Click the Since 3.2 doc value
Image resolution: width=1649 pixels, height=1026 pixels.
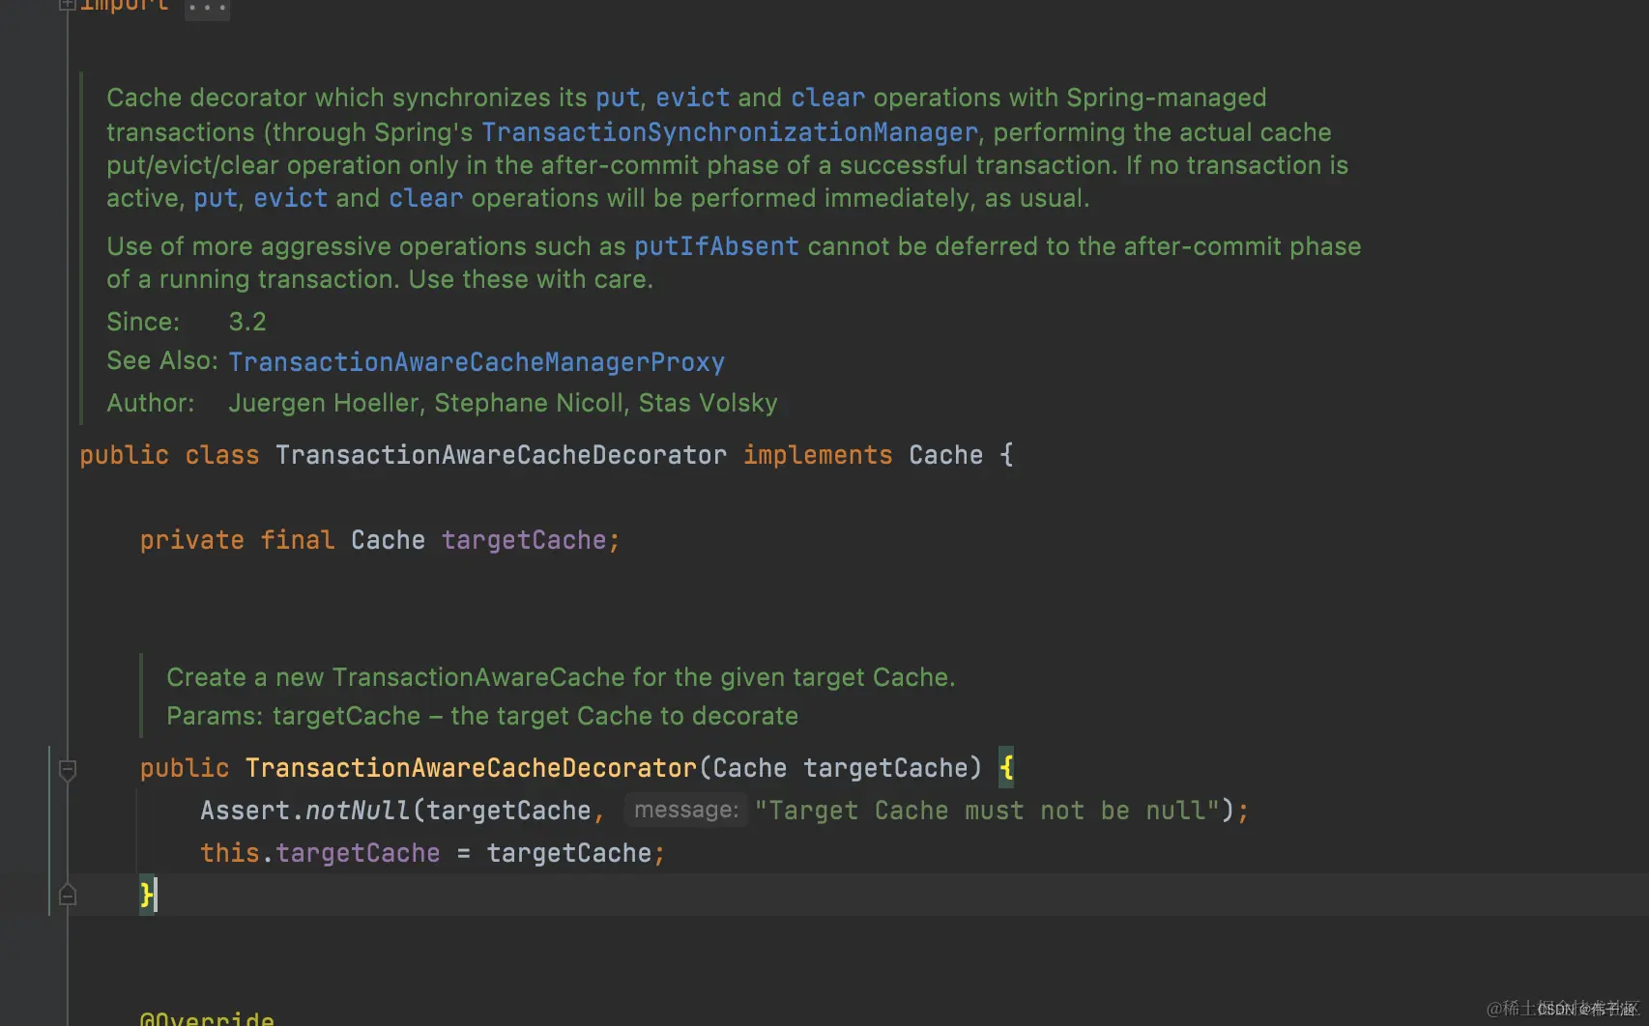point(247,322)
